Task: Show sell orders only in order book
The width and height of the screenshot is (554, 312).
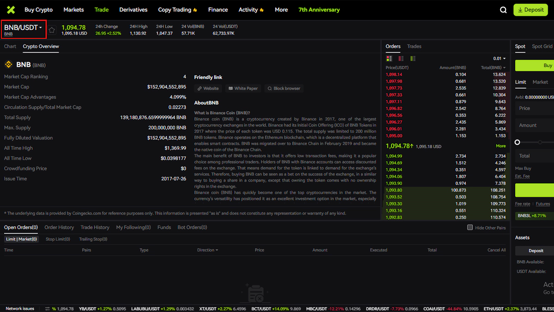Action: pyautogui.click(x=401, y=59)
